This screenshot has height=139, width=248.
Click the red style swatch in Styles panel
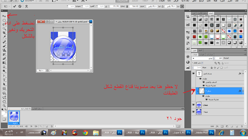point(194,37)
